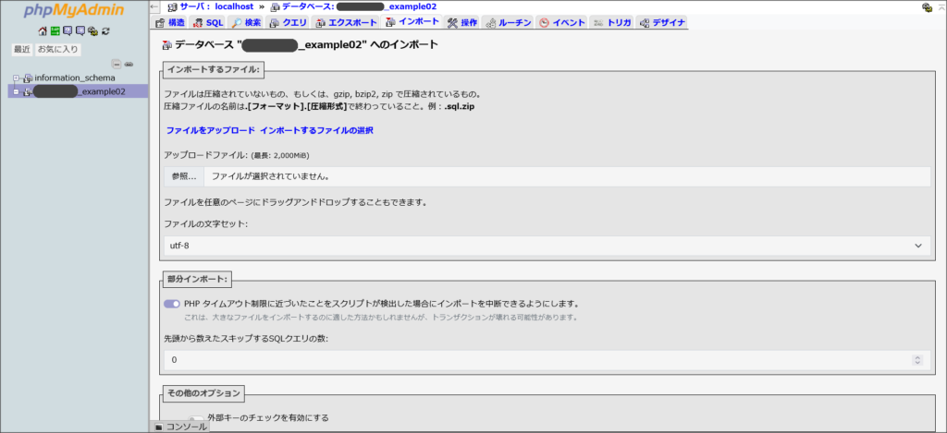Open the 操作 tab

tap(462, 23)
